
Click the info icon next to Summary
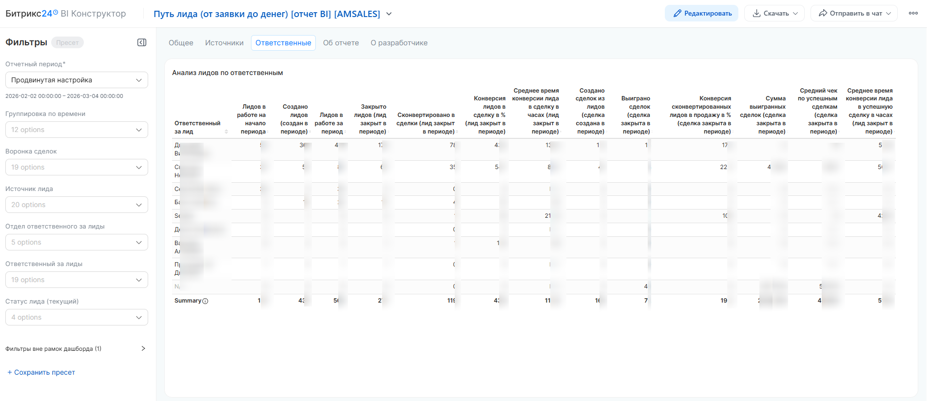click(x=205, y=301)
